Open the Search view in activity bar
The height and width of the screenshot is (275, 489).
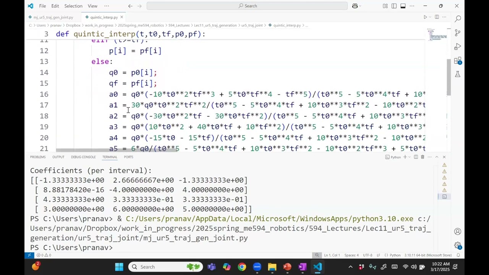[x=457, y=19]
